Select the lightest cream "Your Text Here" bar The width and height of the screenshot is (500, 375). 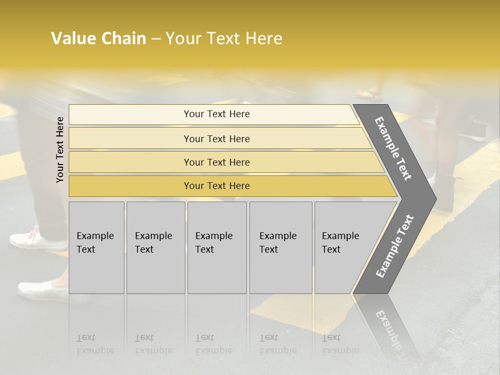point(216,114)
